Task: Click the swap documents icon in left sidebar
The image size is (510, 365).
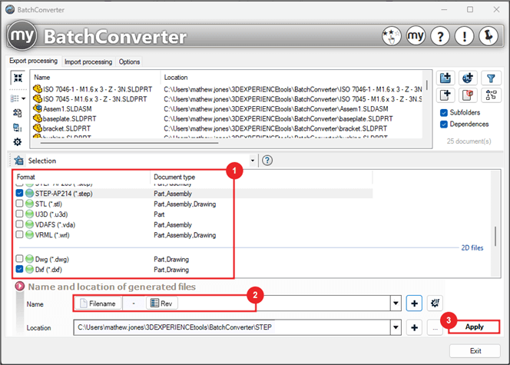Action: [x=17, y=113]
